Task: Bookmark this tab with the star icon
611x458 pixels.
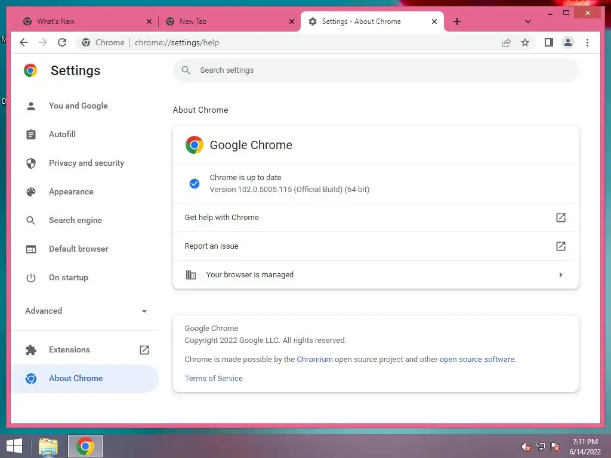Action: 525,42
